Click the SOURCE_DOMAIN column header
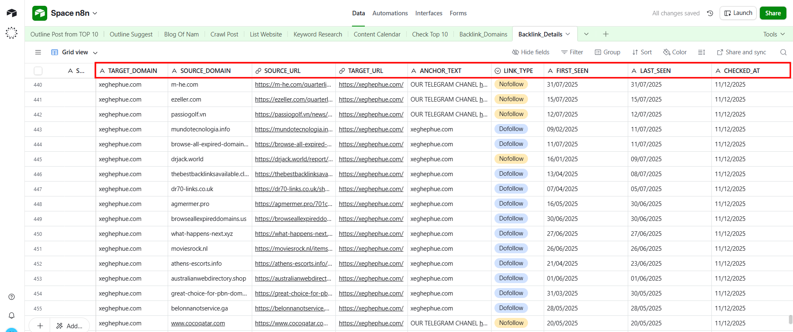The width and height of the screenshot is (793, 332). pos(210,71)
